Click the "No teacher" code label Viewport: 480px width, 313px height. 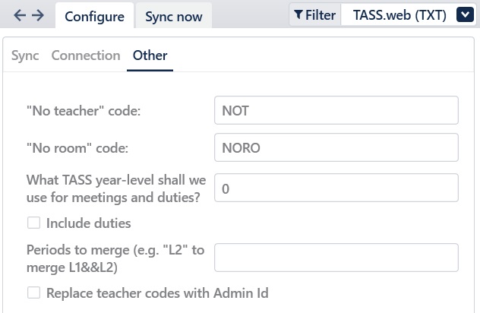84,111
